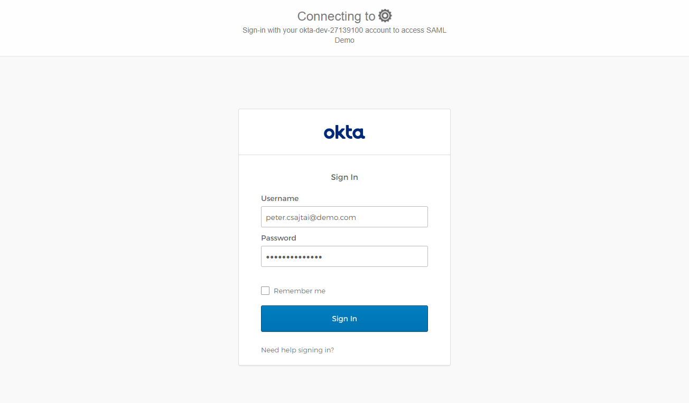The width and height of the screenshot is (689, 403).
Task: Focus the Username input field
Action: (x=344, y=217)
